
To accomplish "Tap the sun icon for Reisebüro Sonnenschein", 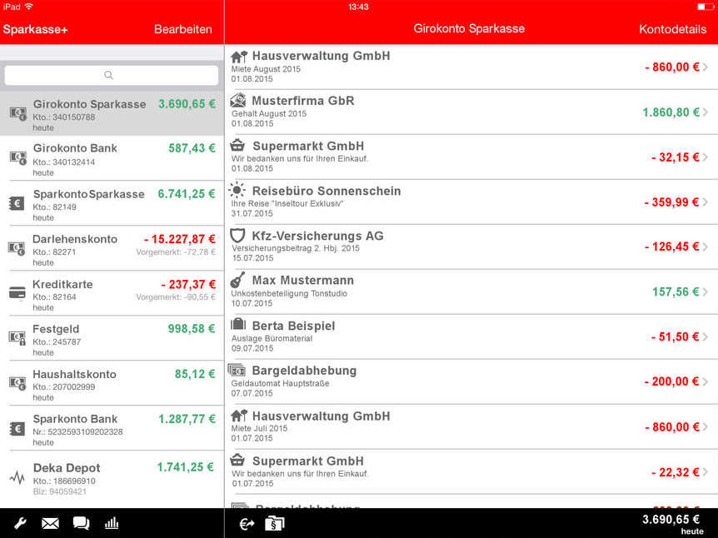I will [237, 190].
